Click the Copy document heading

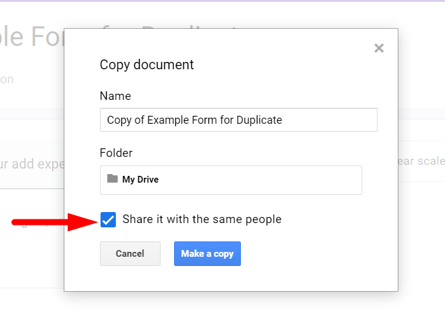[146, 64]
